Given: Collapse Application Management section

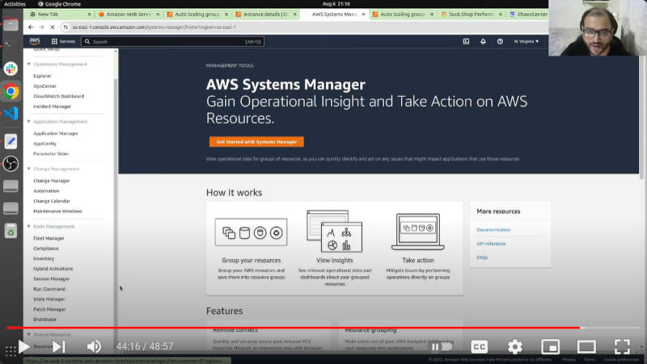Looking at the screenshot, I should click(28, 122).
